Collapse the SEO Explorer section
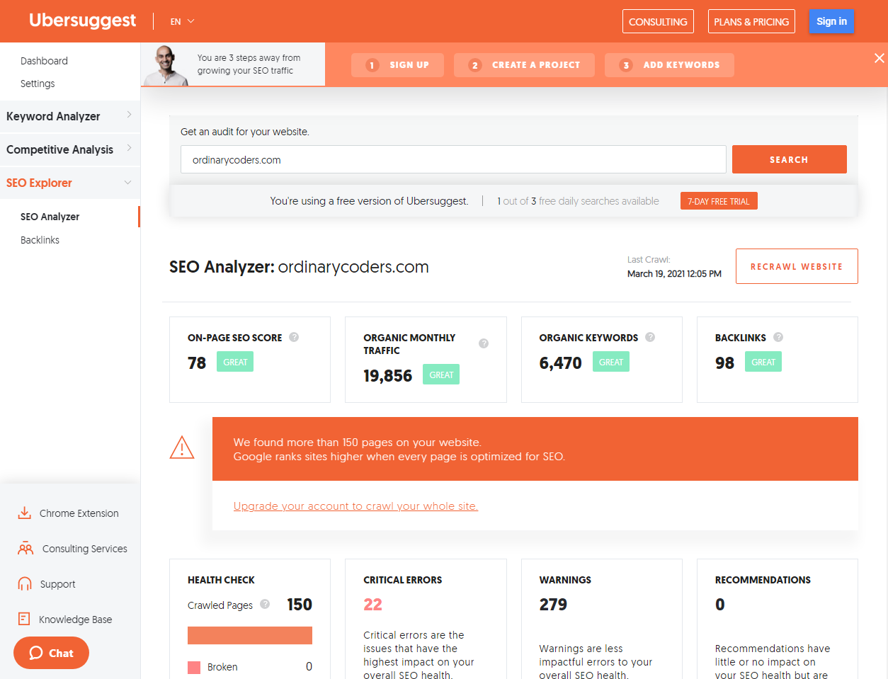 (70, 183)
